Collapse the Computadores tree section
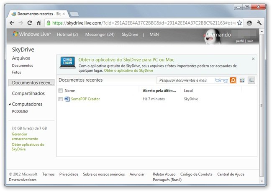This screenshot has width=272, height=192. click(10, 104)
